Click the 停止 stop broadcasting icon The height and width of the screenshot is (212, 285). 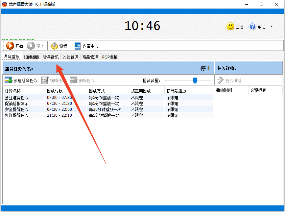30,46
